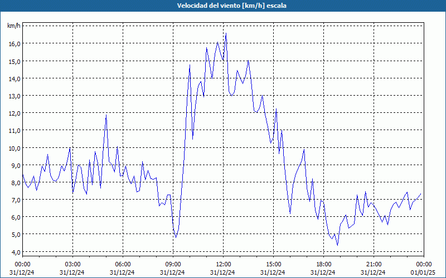This screenshot has height=278, width=446.
Task: Click the 8,0 value on the y-axis
Action: click(16, 183)
